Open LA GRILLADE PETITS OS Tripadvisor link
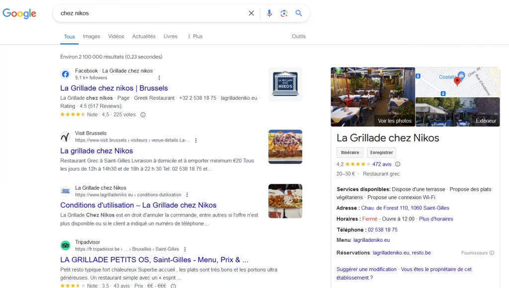The height and width of the screenshot is (288, 509). (154, 260)
